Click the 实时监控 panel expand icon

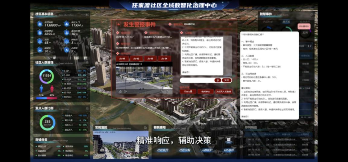pos(145,128)
